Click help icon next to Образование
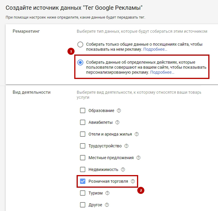 [x=119, y=111]
